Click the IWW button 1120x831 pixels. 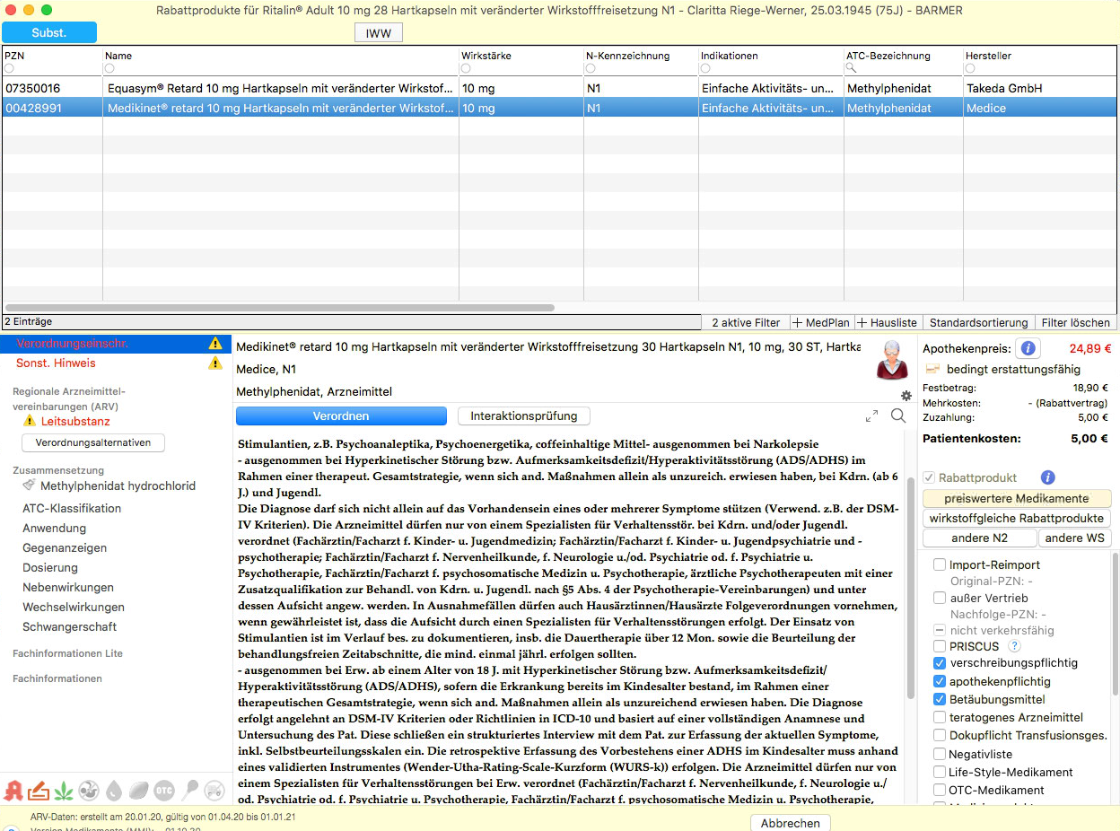pos(379,33)
